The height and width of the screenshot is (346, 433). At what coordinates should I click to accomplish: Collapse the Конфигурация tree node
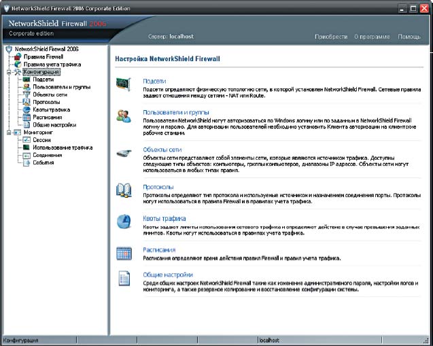[x=8, y=71]
